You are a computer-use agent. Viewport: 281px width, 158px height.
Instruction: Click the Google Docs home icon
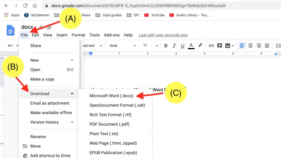(x=10, y=30)
